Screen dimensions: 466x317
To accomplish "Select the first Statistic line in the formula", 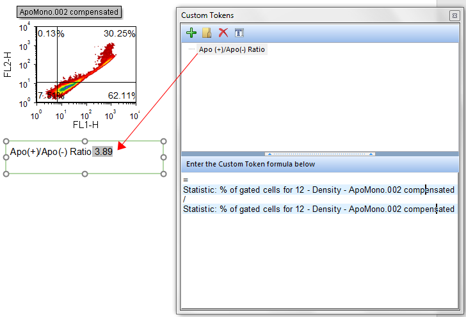I will pyautogui.click(x=318, y=190).
